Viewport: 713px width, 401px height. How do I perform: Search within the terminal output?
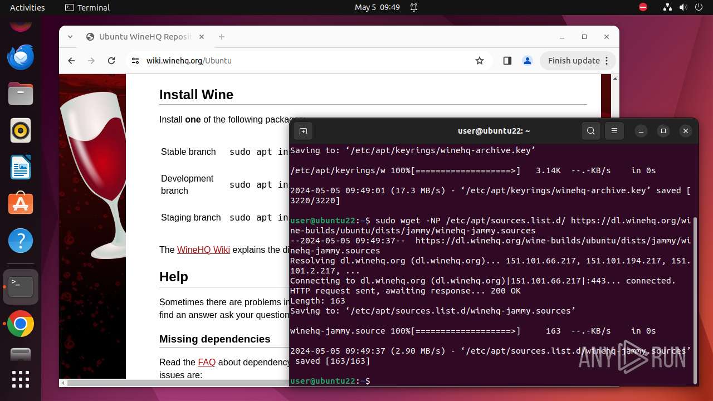pyautogui.click(x=591, y=131)
